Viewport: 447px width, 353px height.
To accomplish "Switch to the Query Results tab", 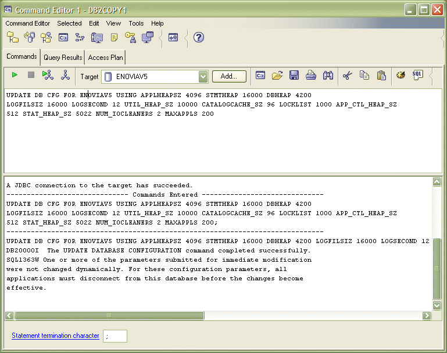I will click(63, 58).
